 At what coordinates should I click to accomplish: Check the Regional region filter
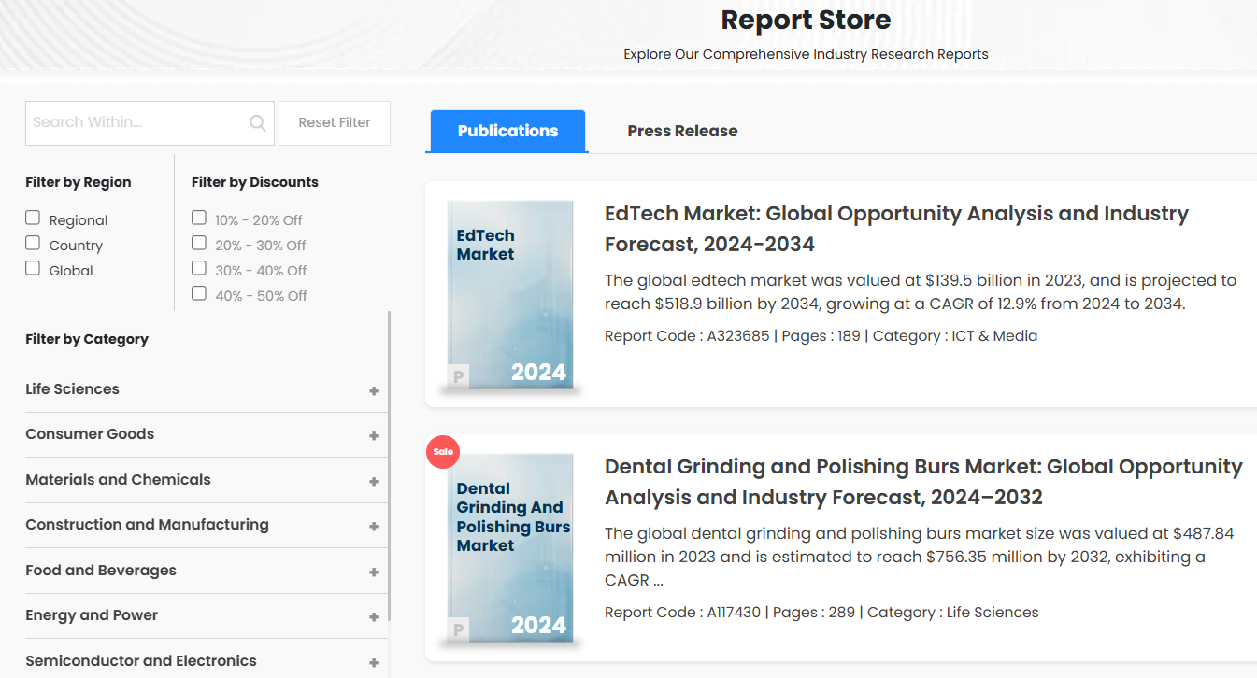[x=33, y=218]
